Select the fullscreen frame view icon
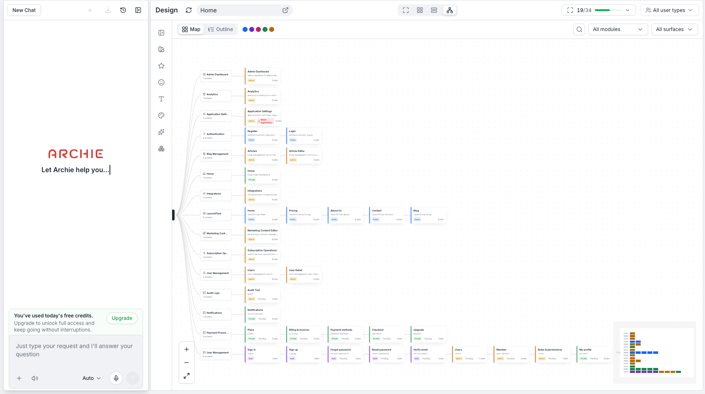The width and height of the screenshot is (705, 394). pos(406,10)
